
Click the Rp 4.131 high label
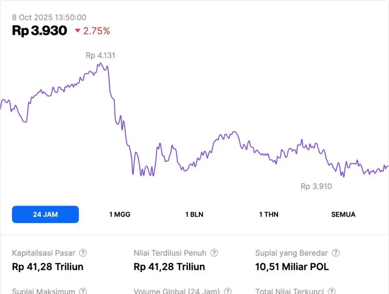click(x=100, y=55)
